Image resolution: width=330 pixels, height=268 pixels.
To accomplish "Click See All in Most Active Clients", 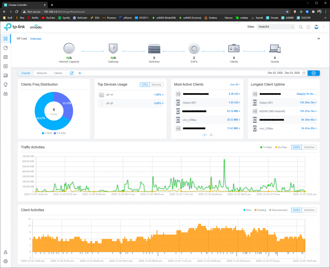I will pyautogui.click(x=235, y=84).
